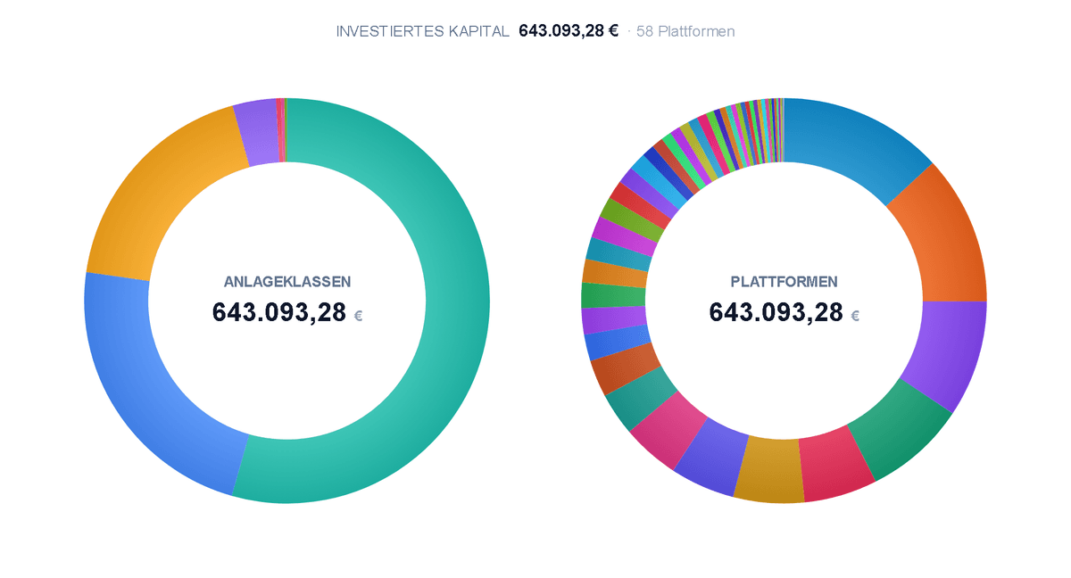
Task: Click the largest blue segment of the Plattformen donut
Action: [852, 143]
